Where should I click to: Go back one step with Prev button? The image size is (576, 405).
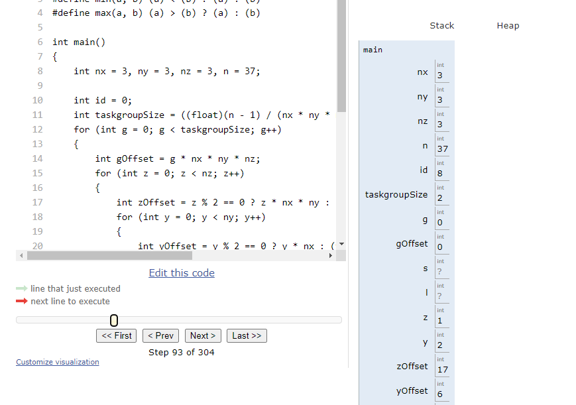tap(160, 335)
